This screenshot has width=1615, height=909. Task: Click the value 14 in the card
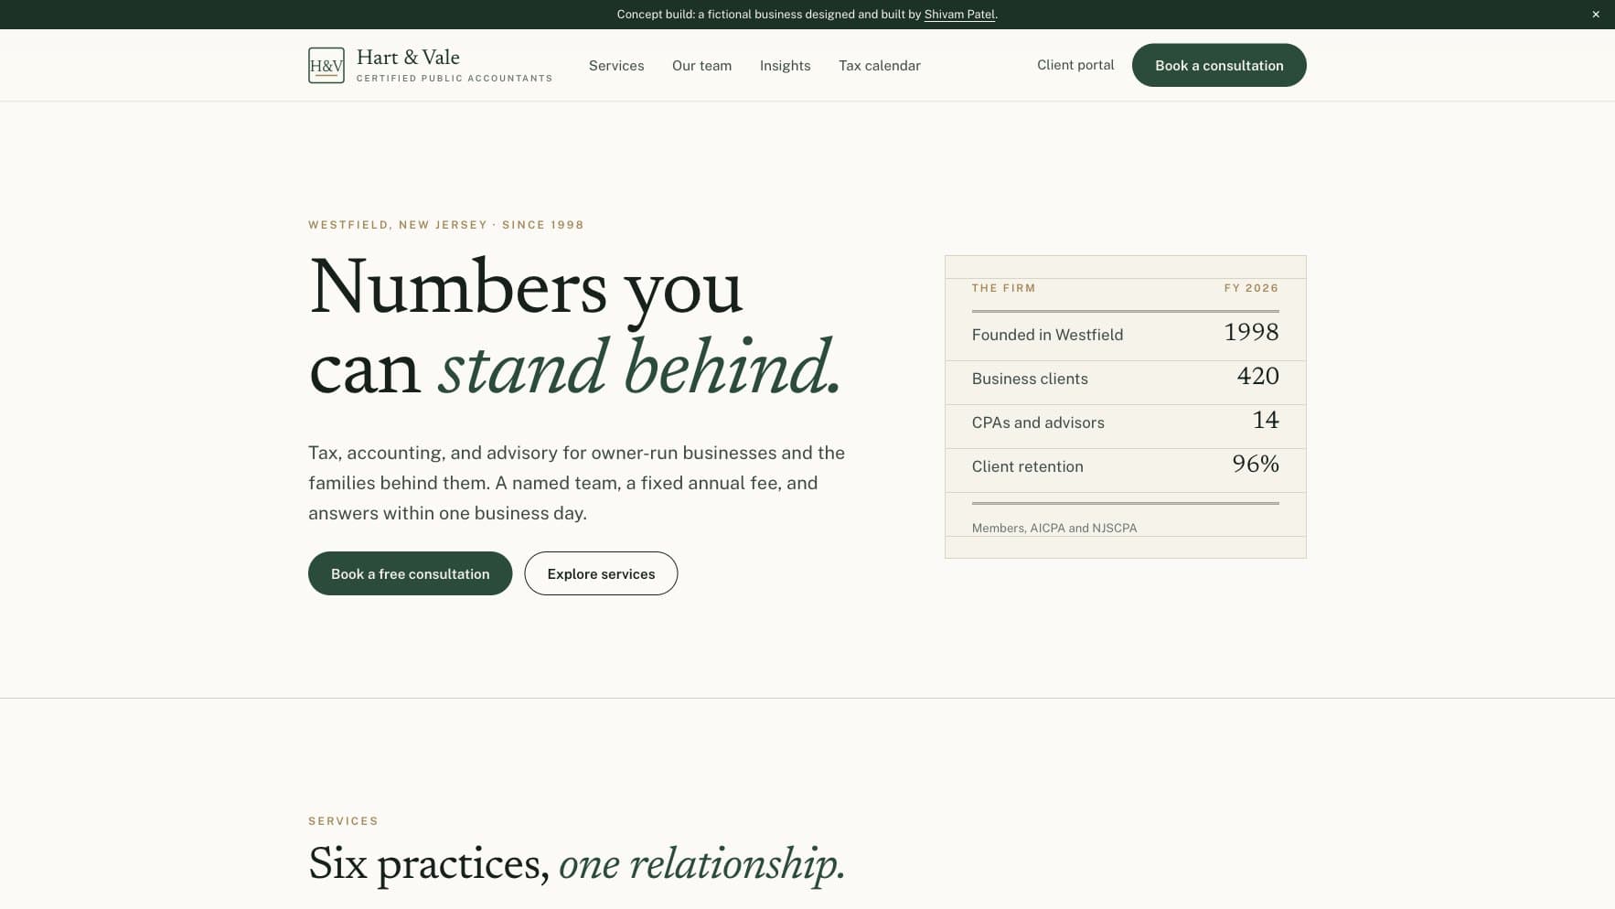[x=1266, y=420]
